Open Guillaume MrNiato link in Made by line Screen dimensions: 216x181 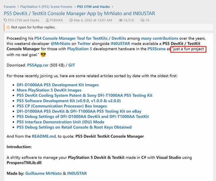(x=44, y=174)
